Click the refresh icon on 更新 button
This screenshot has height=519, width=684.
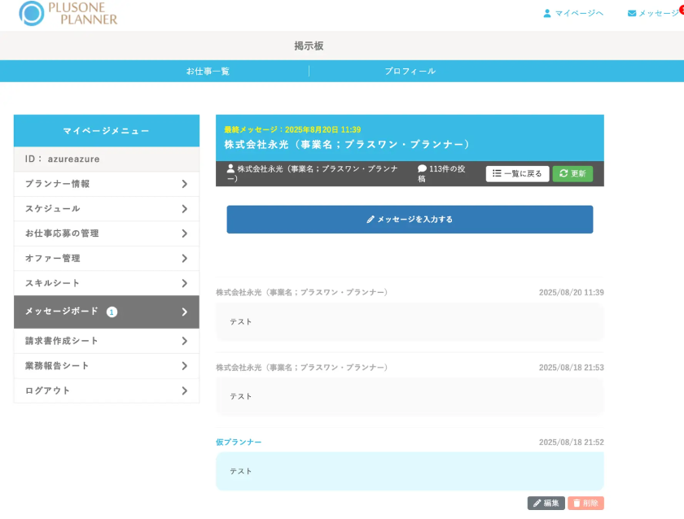pyautogui.click(x=563, y=173)
